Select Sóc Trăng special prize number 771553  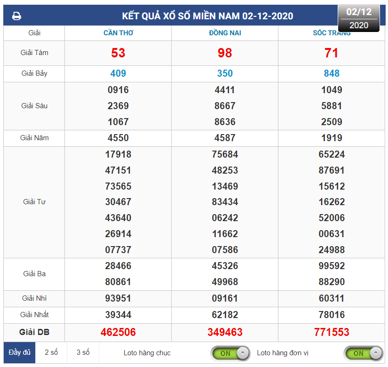[332, 332]
